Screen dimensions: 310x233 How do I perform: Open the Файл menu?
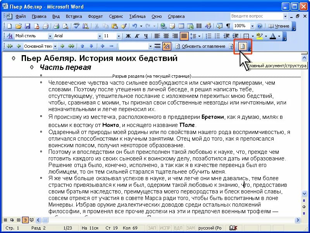click(x=21, y=16)
